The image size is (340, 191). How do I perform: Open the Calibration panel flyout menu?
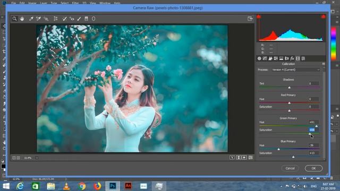point(324,64)
